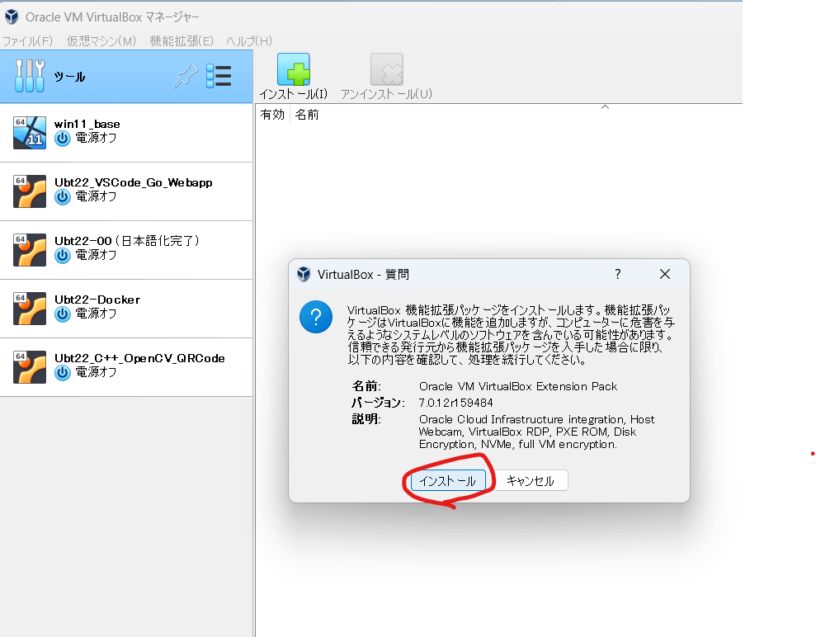Click the 名前 column header

click(307, 114)
